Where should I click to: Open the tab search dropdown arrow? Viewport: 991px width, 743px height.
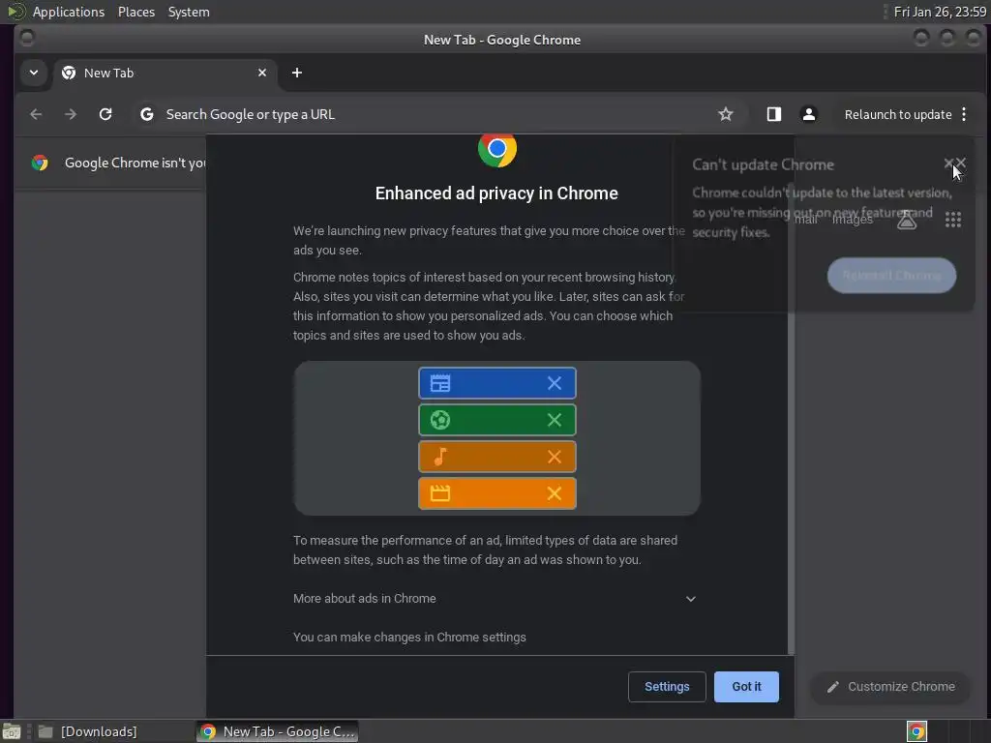(34, 73)
